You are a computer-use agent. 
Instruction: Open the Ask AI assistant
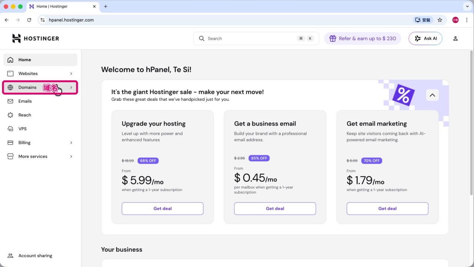pyautogui.click(x=425, y=39)
